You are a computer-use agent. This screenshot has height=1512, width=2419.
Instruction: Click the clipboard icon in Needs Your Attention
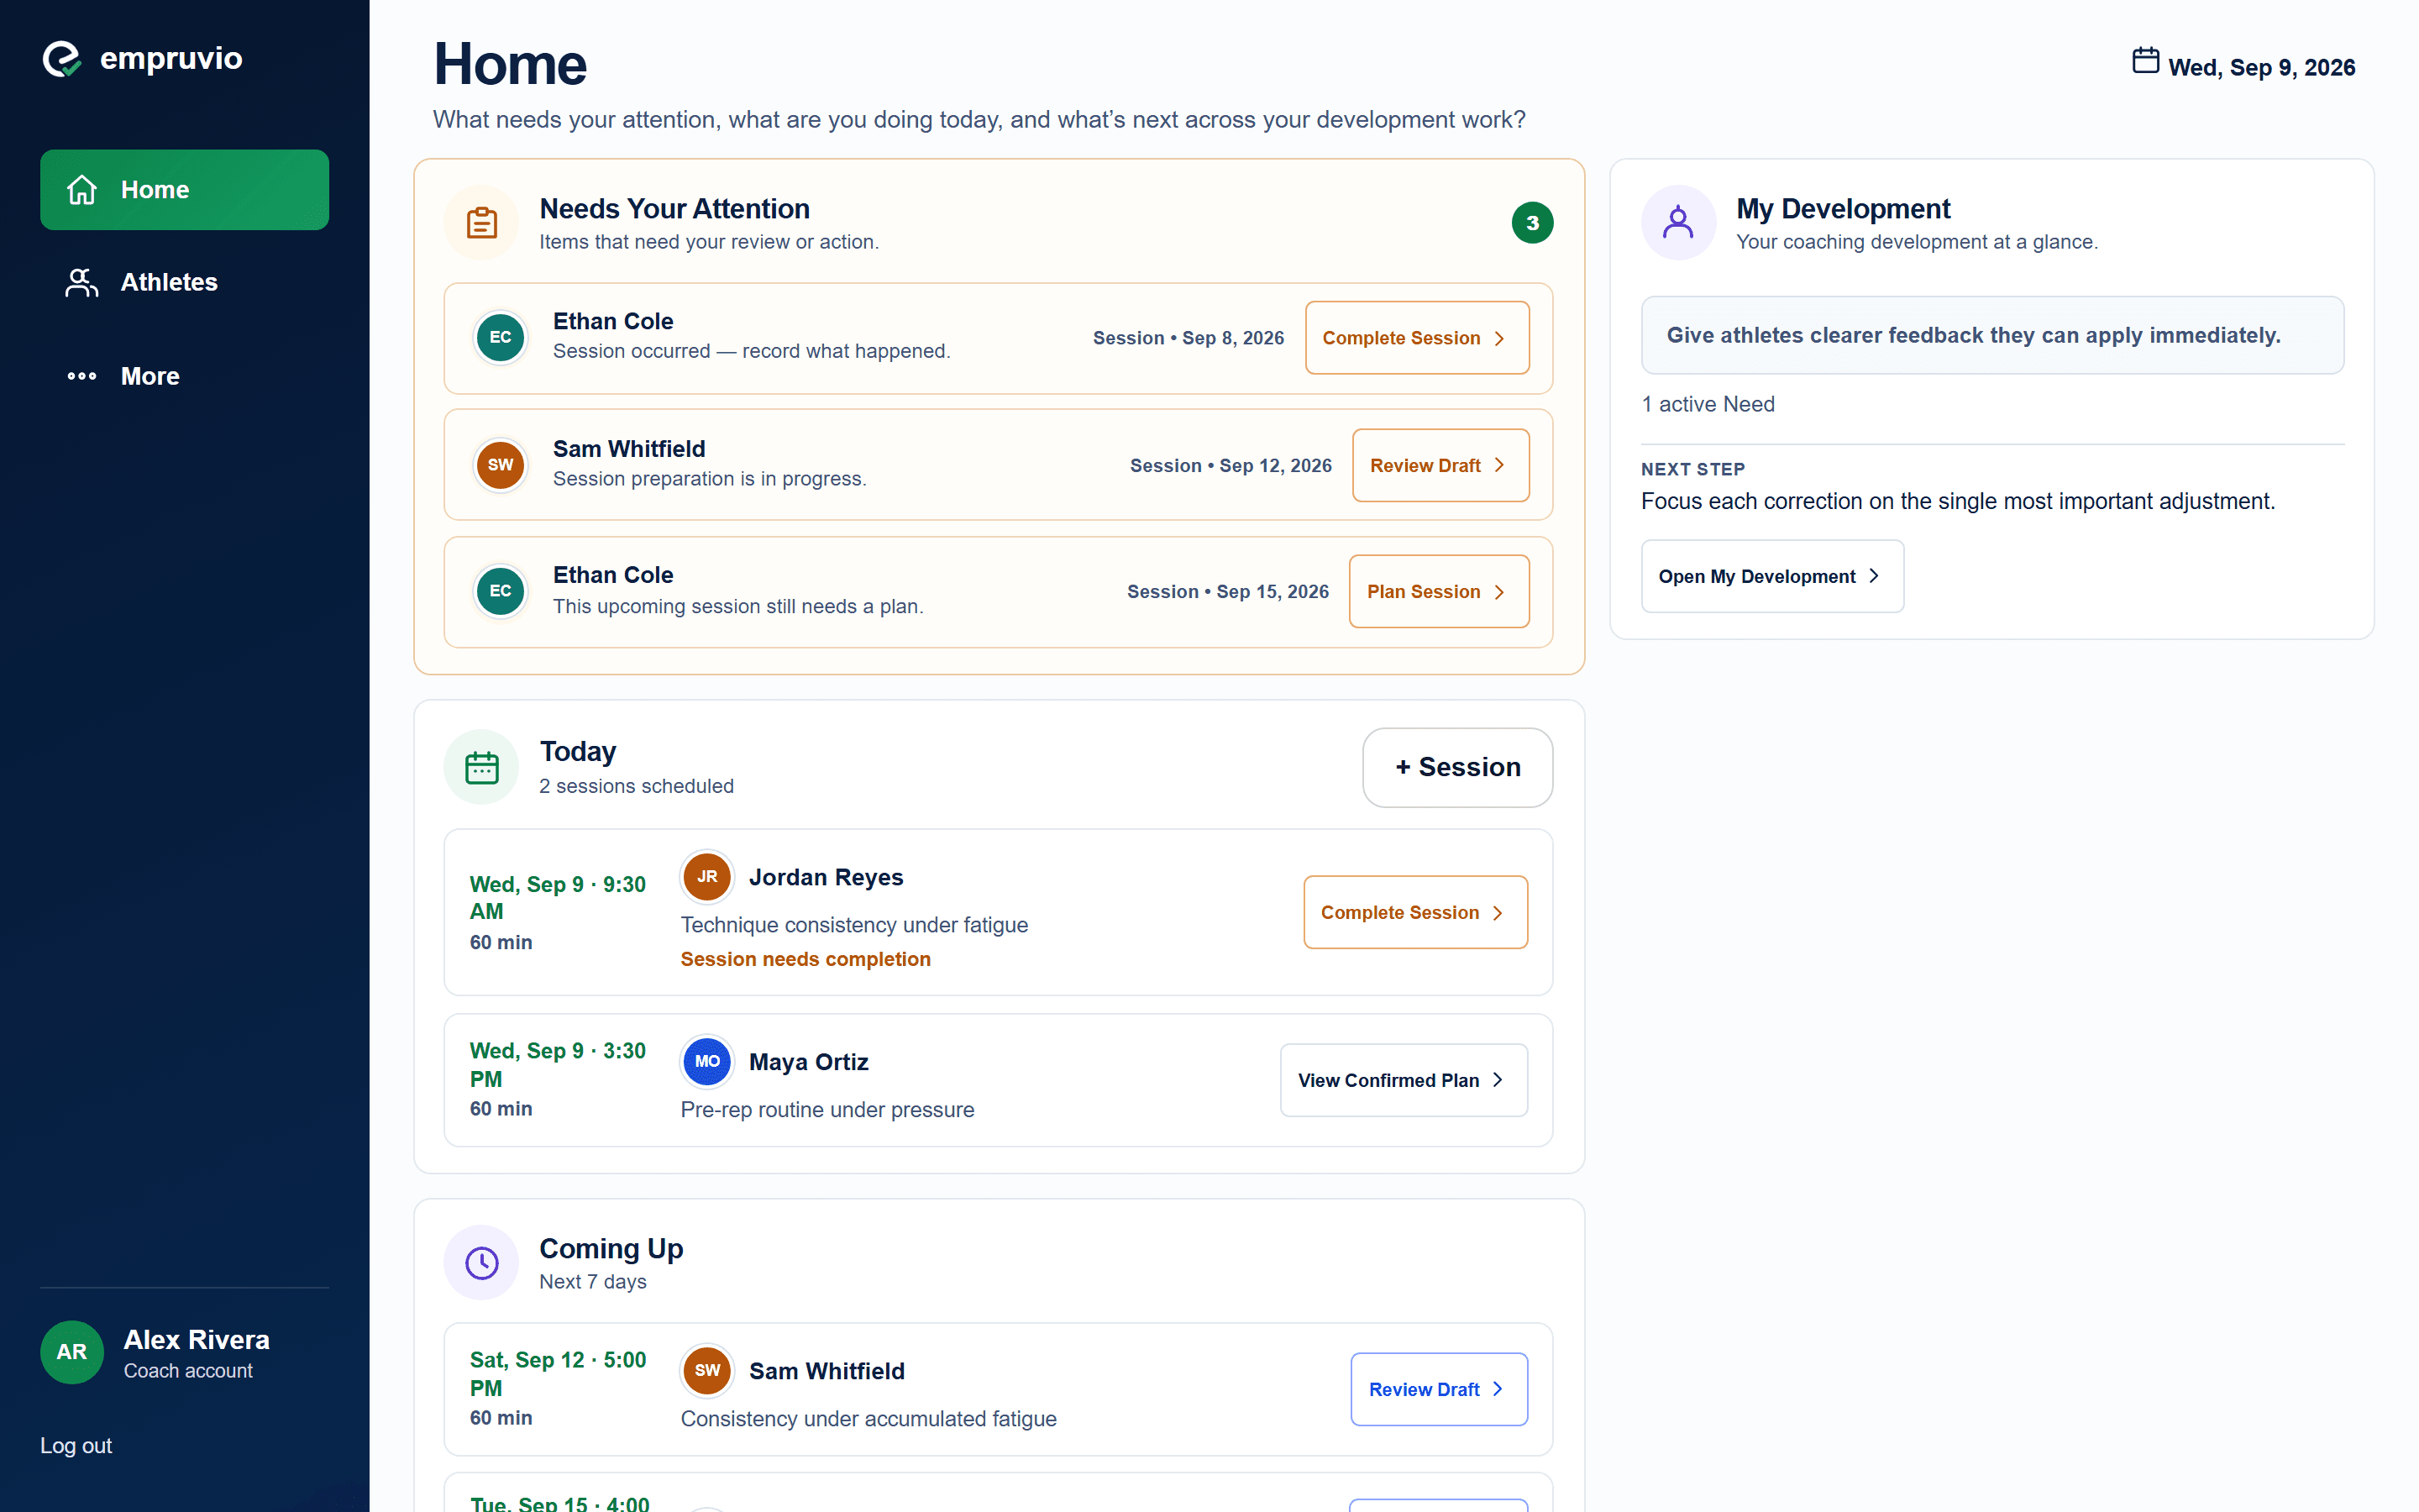482,222
